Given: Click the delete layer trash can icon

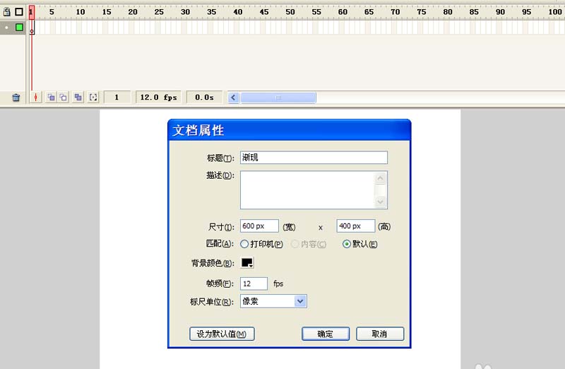Looking at the screenshot, I should [16, 98].
